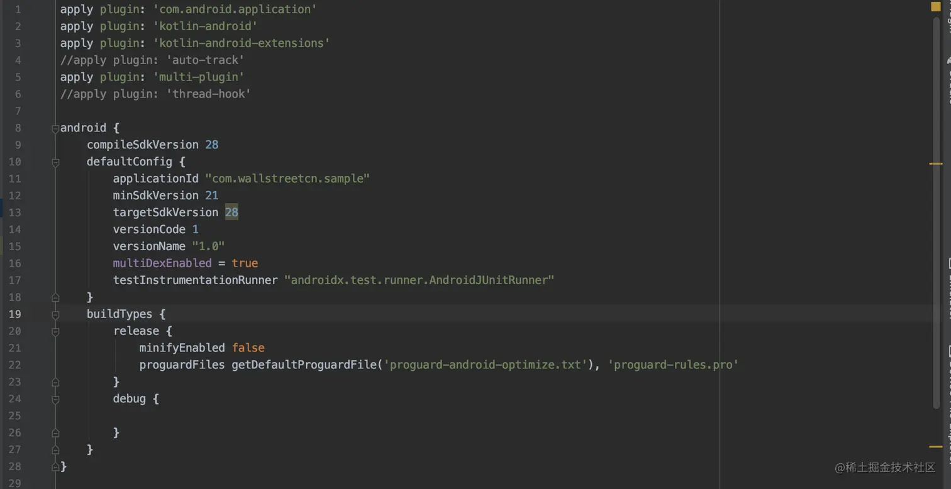The image size is (951, 489).
Task: Click the 28 value after compileSdkVersion
Action: tap(212, 145)
